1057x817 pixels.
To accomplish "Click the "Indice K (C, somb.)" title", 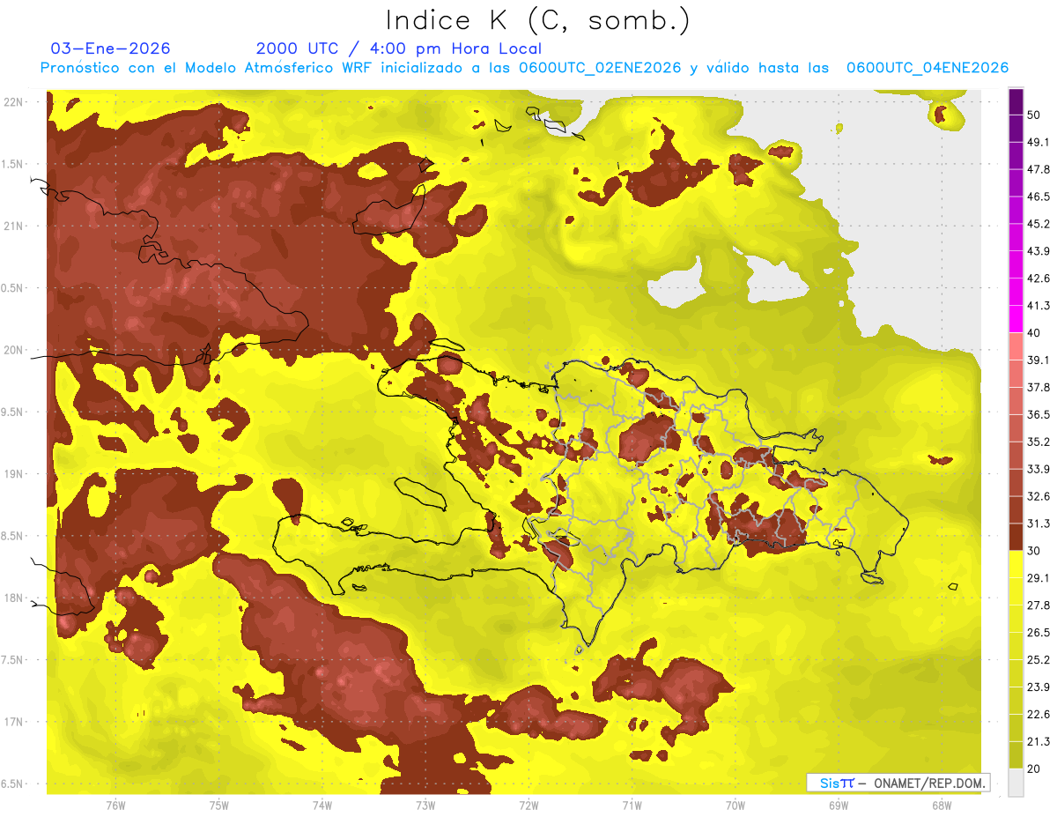I will click(537, 20).
